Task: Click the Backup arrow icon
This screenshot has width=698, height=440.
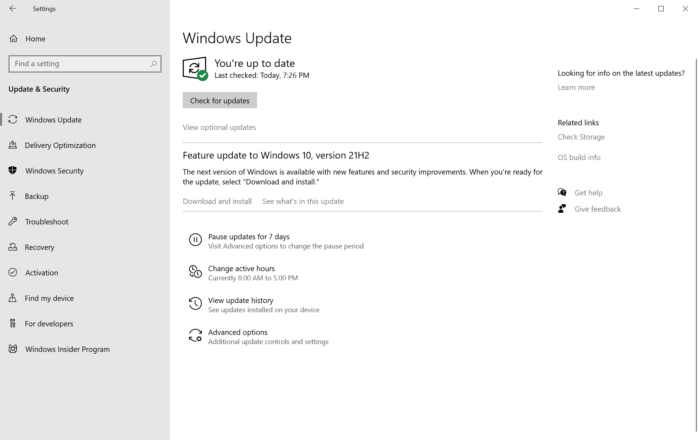Action: tap(14, 196)
